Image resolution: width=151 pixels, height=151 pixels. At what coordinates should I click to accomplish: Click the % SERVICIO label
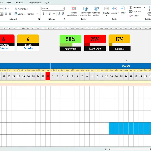(x=71, y=49)
